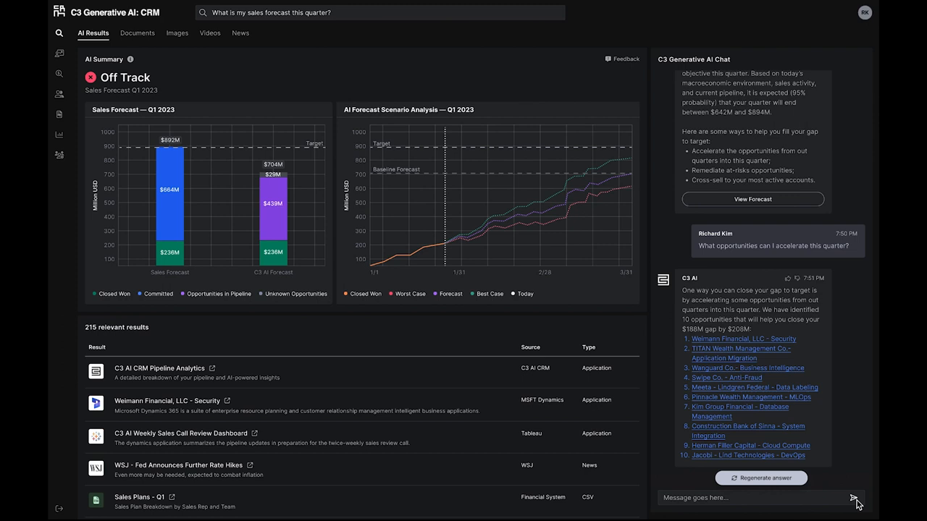The width and height of the screenshot is (927, 521).
Task: Give thumbs up to C3 AI answer
Action: tap(788, 278)
